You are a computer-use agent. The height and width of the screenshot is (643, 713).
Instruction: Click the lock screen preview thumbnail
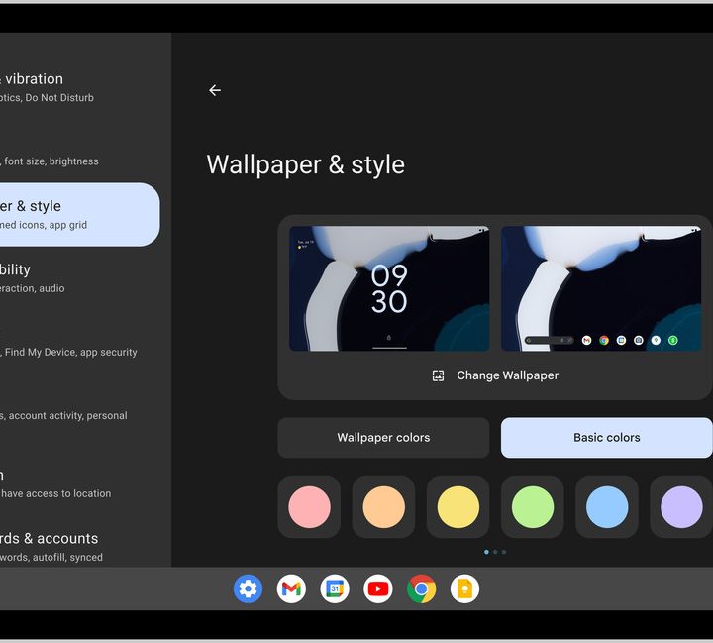tap(389, 288)
